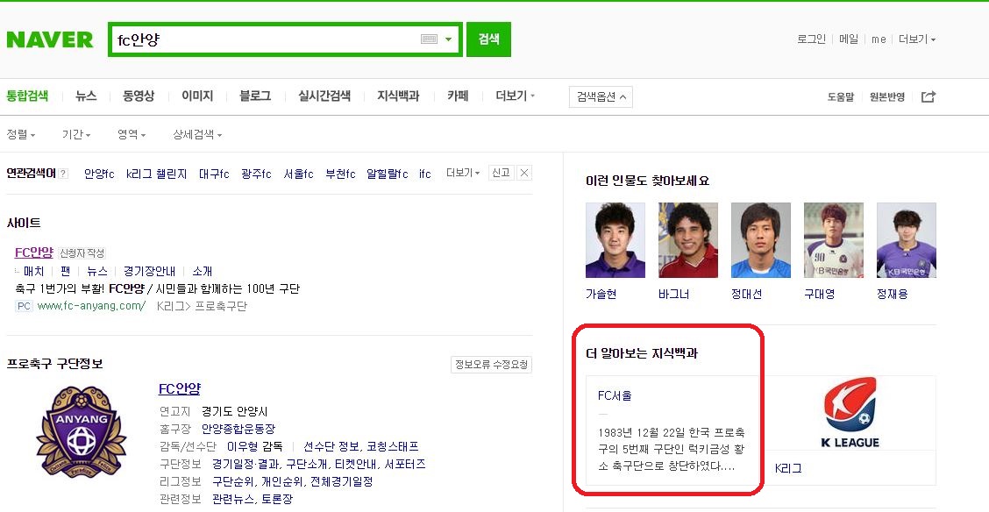
Task: Switch to the 블로그 tab
Action: tap(255, 96)
